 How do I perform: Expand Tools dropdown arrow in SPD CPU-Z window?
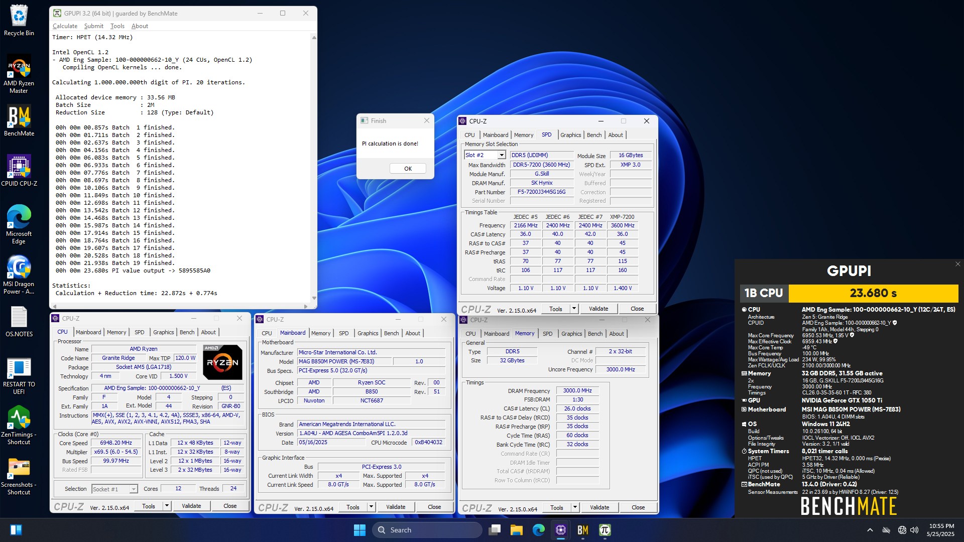pos(574,309)
